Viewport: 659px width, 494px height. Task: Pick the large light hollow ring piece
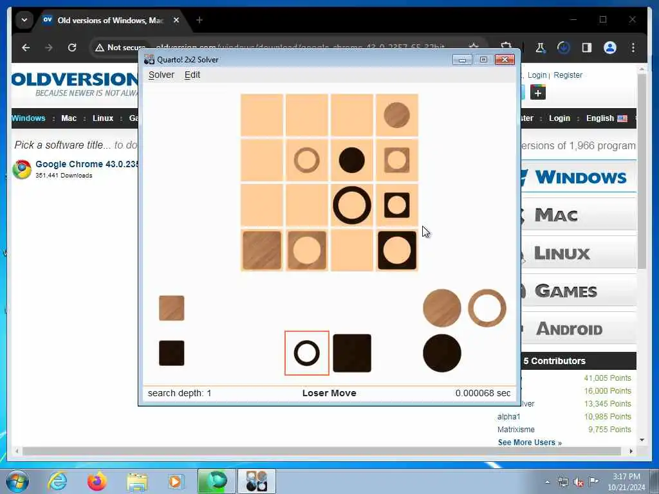coord(487,308)
